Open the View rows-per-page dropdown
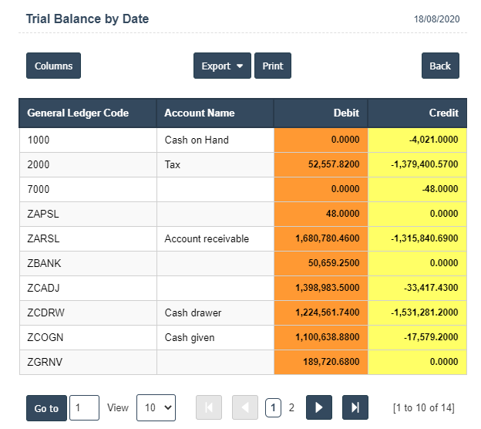Viewport: 481px width, 429px height. click(156, 408)
